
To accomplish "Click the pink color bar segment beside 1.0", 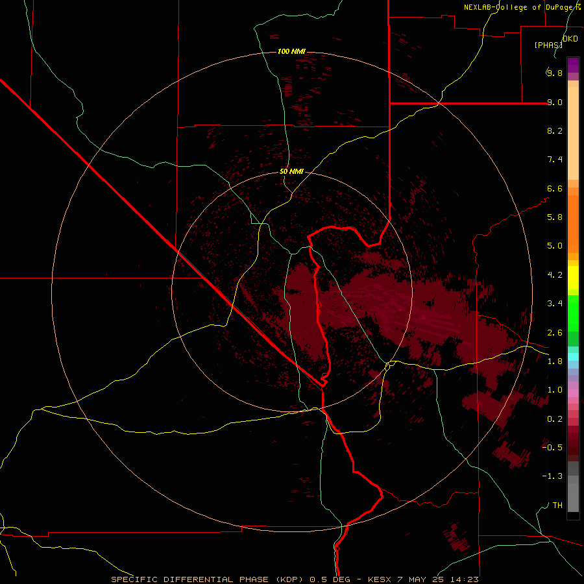I will [x=573, y=393].
